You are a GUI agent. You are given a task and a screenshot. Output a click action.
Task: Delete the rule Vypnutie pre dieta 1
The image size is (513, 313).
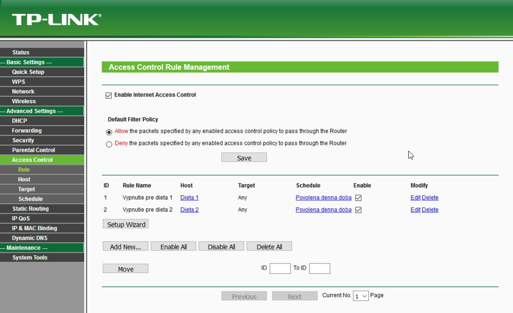click(430, 198)
